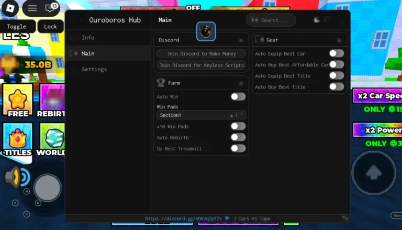Click the Cars VS Tape footer text
This screenshot has height=230, width=402.
point(254,218)
